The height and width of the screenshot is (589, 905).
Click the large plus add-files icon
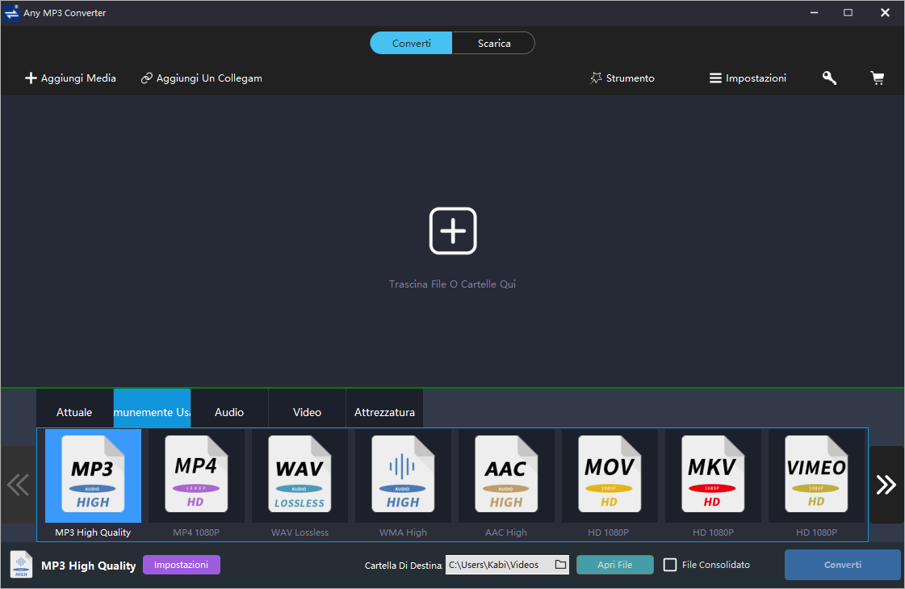pyautogui.click(x=453, y=231)
